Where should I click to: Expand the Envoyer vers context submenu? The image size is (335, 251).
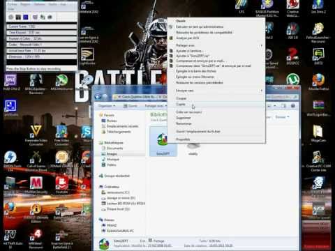coord(216,91)
